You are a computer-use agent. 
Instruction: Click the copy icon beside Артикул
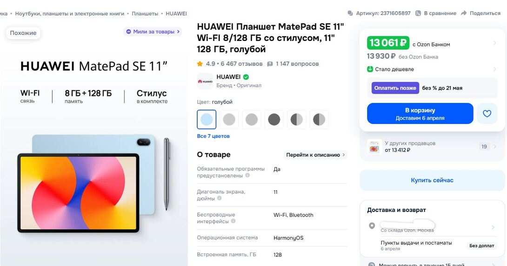[350, 14]
